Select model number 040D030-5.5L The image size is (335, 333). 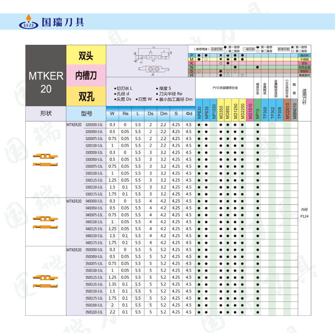pos(94,201)
